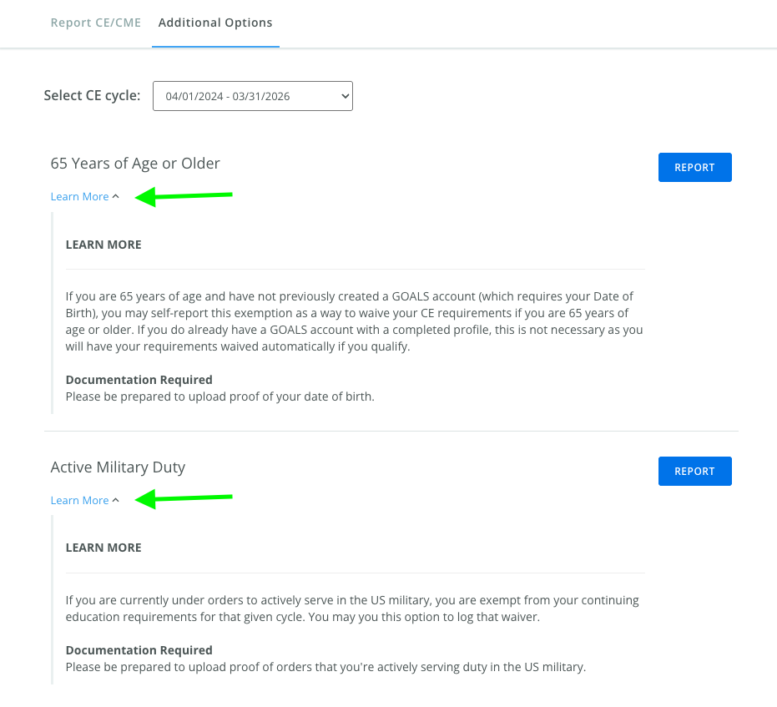Click the green arrow pointing at the age section's Learn More
This screenshot has width=777, height=707.
coord(184,197)
